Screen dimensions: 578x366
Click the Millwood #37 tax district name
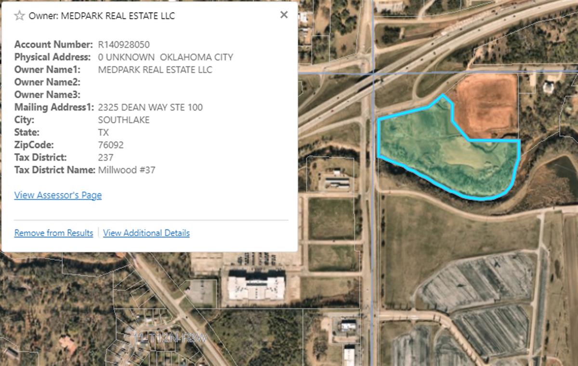click(126, 170)
